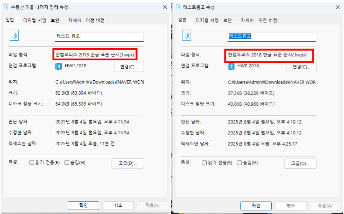Click location path text in 테스트원고 window
Screen dimensions: 344x214
tap(272, 82)
